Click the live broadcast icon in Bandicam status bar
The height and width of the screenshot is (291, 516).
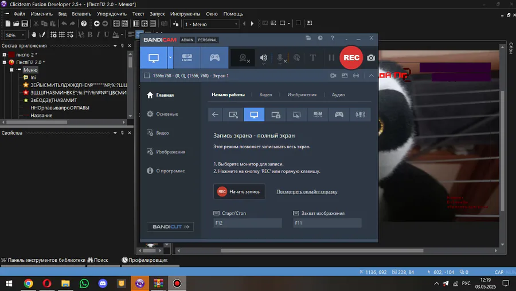pyautogui.click(x=356, y=76)
